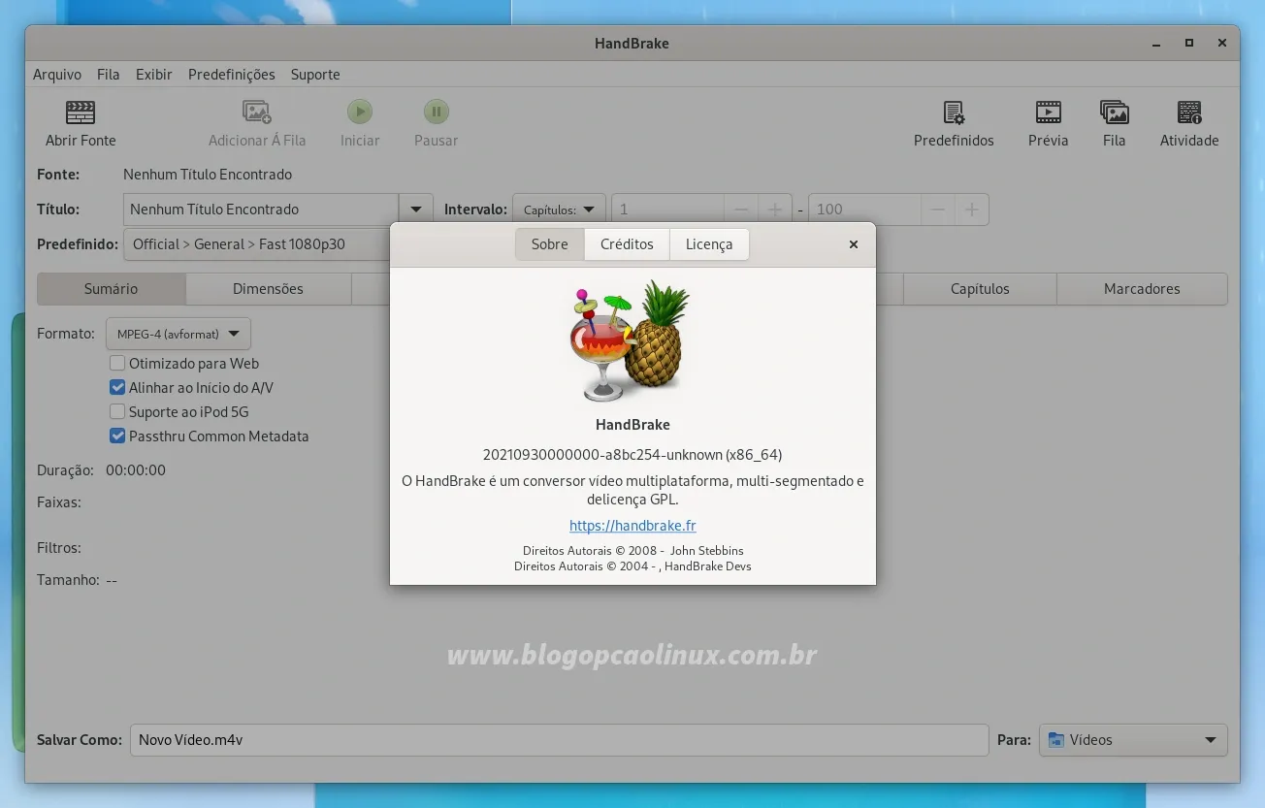Enable Suporte ao iPod 5G checkbox
The image size is (1265, 808).
117,412
